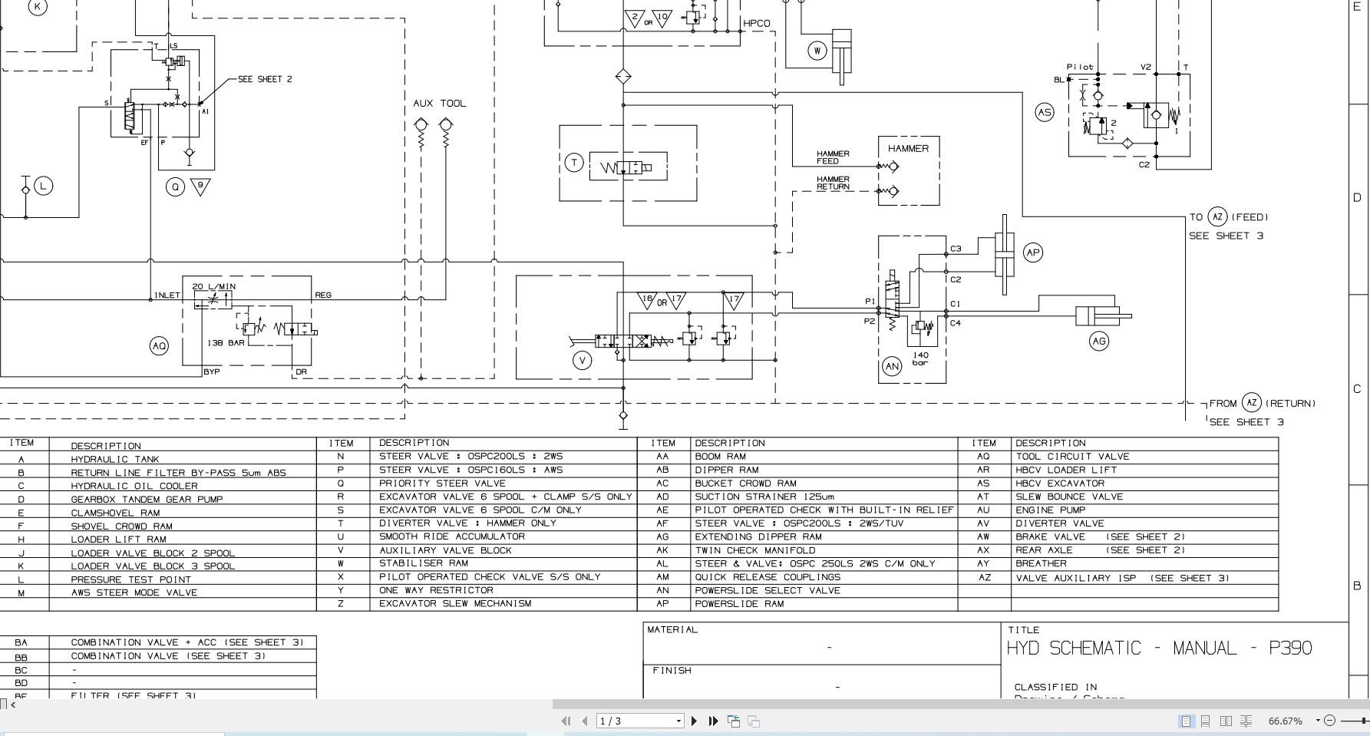The image size is (1370, 736).
Task: Jump to the last page
Action: pyautogui.click(x=713, y=721)
